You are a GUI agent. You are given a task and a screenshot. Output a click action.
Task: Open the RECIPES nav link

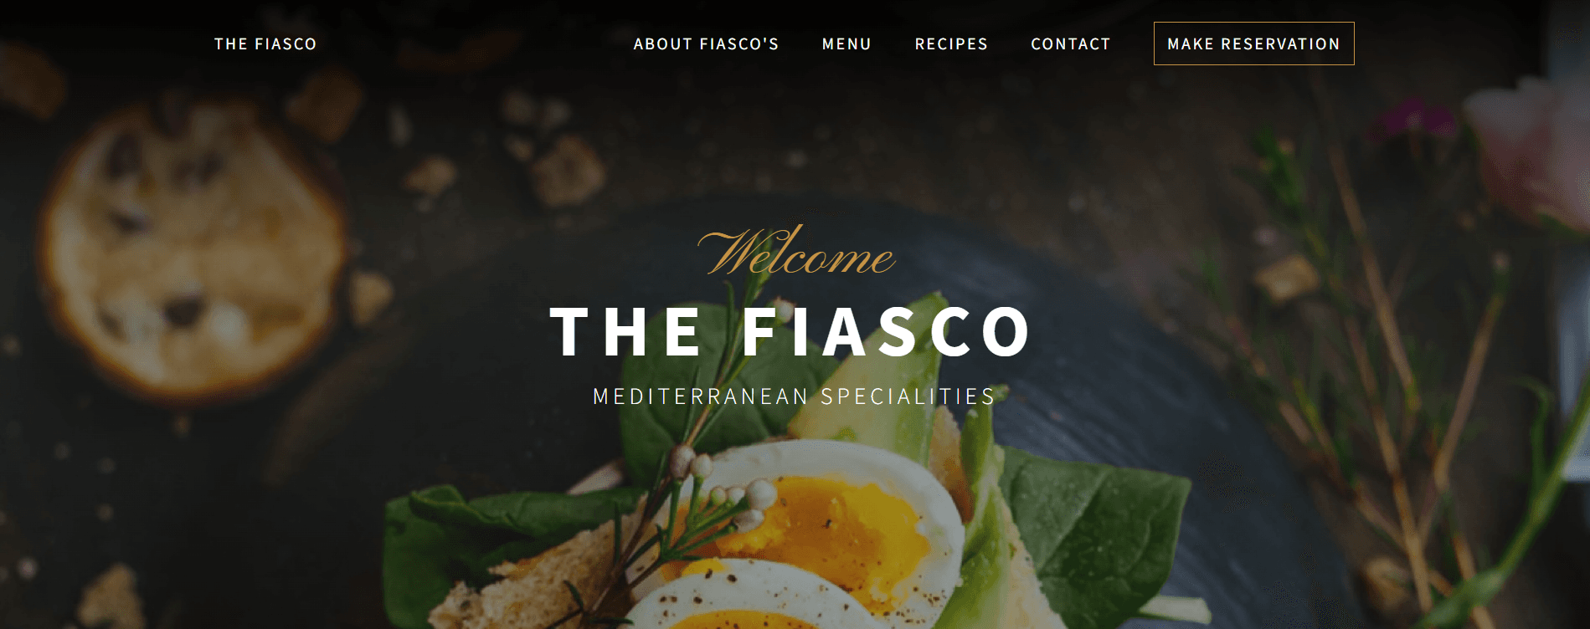click(x=951, y=43)
